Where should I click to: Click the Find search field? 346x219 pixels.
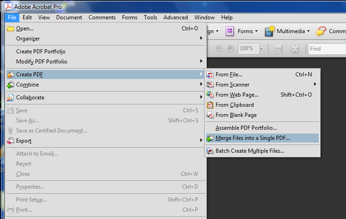click(327, 48)
